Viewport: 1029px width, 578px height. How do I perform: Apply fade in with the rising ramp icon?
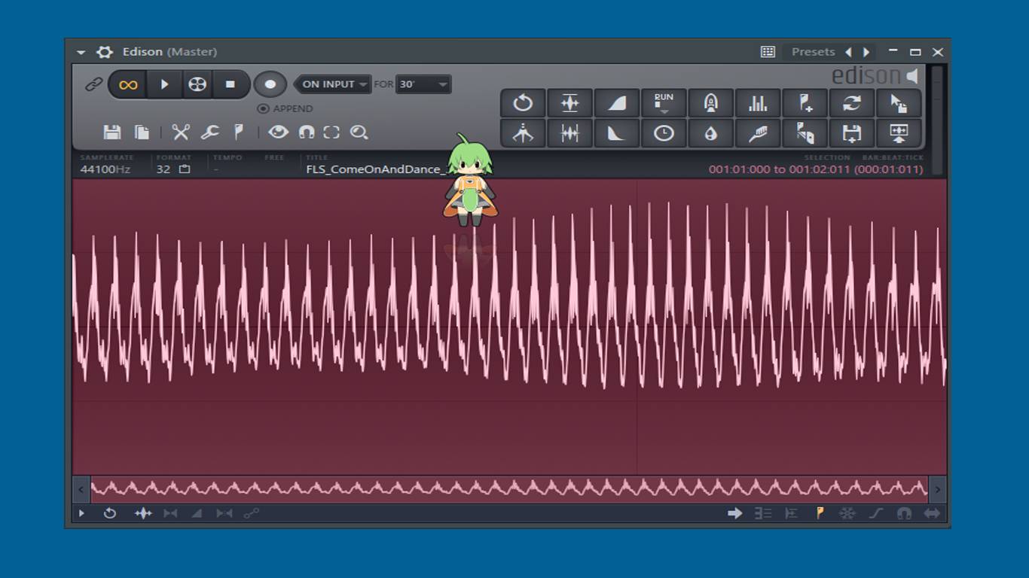[x=617, y=103]
